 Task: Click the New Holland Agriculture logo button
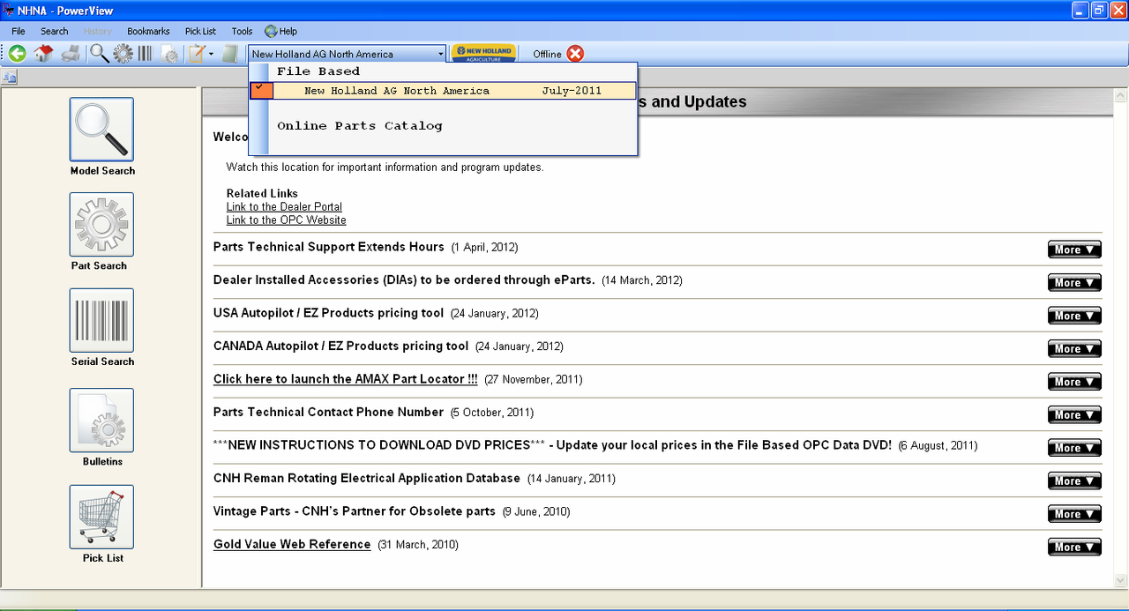483,54
